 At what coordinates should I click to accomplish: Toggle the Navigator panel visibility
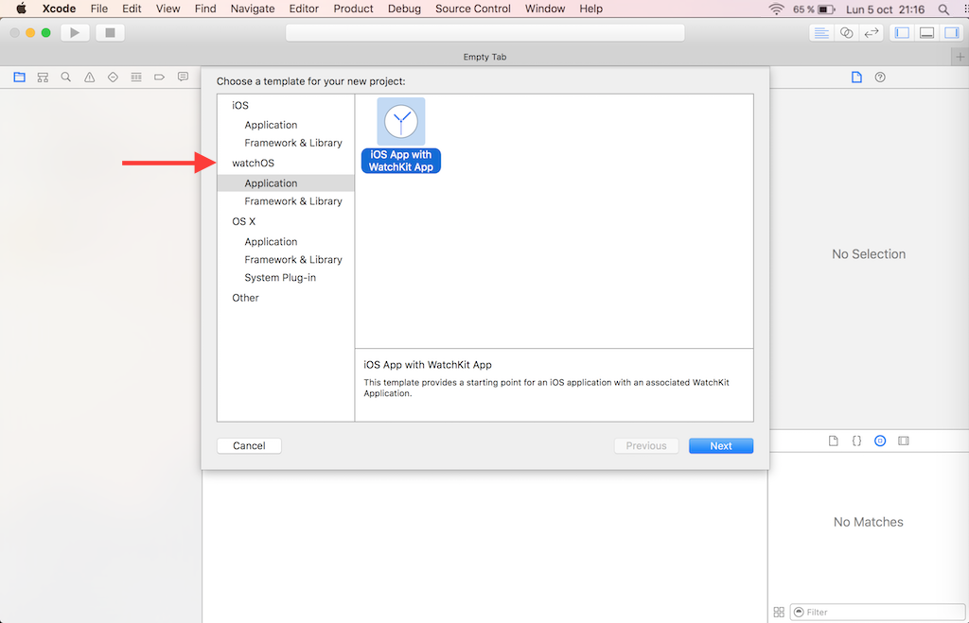(902, 33)
